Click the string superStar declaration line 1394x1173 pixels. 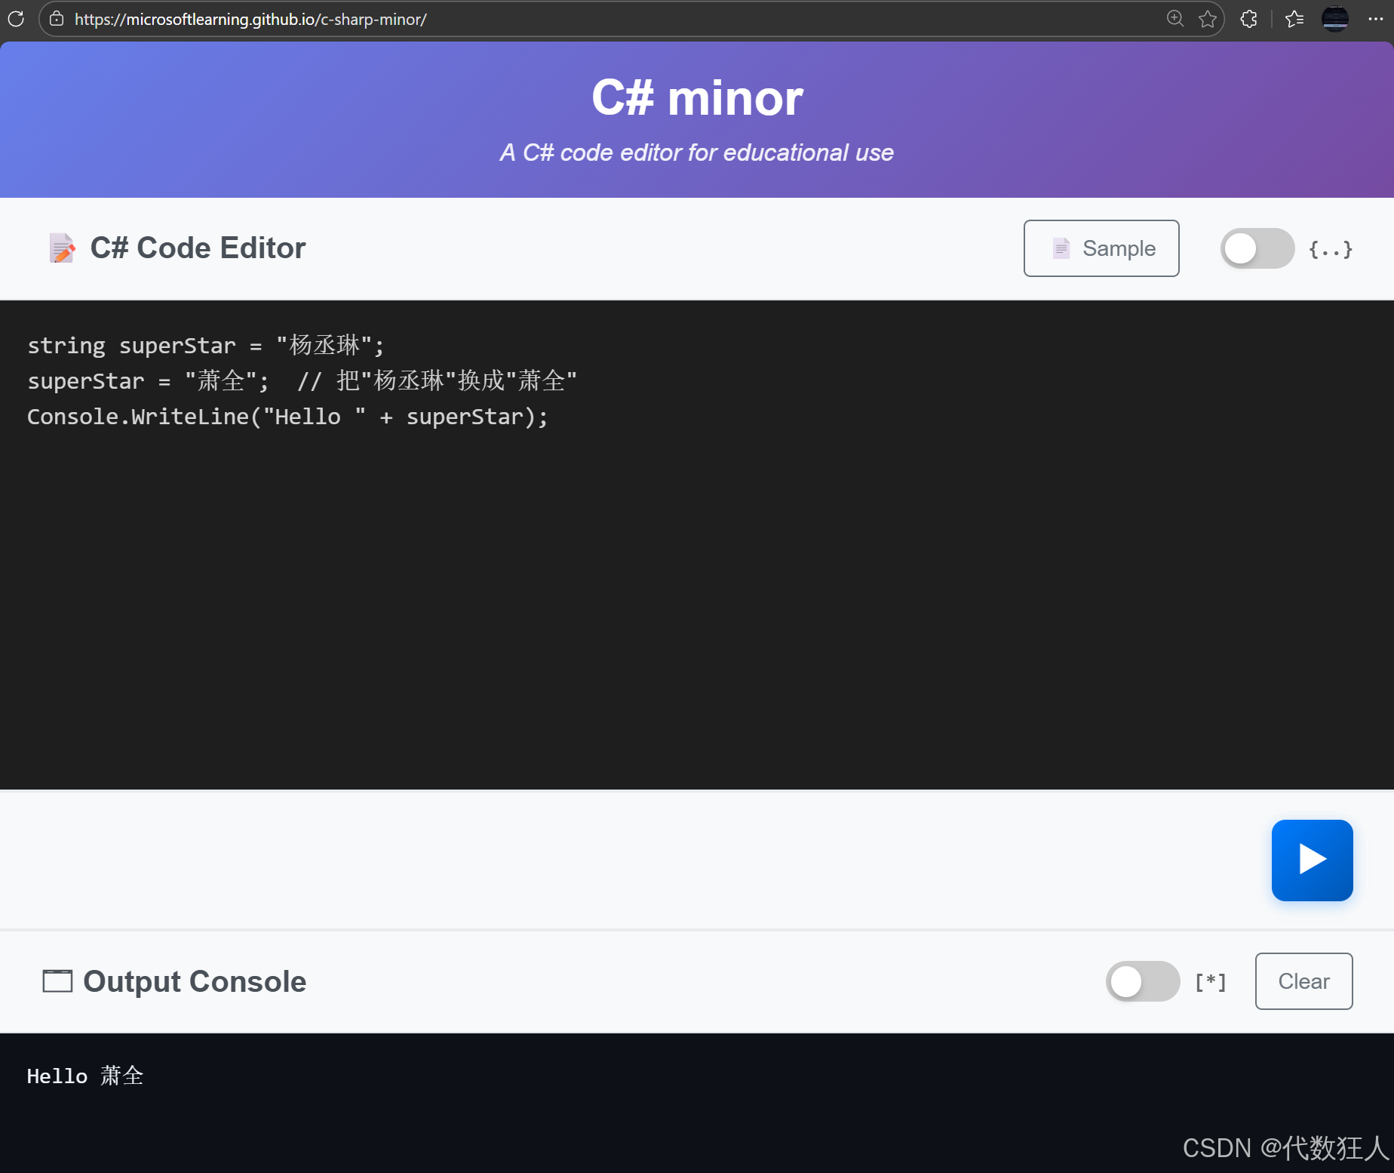[x=206, y=346]
